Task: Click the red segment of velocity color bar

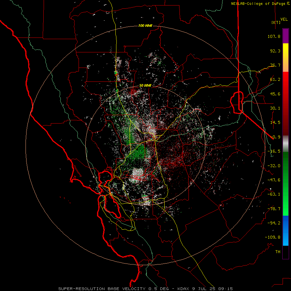Action: (x=286, y=103)
